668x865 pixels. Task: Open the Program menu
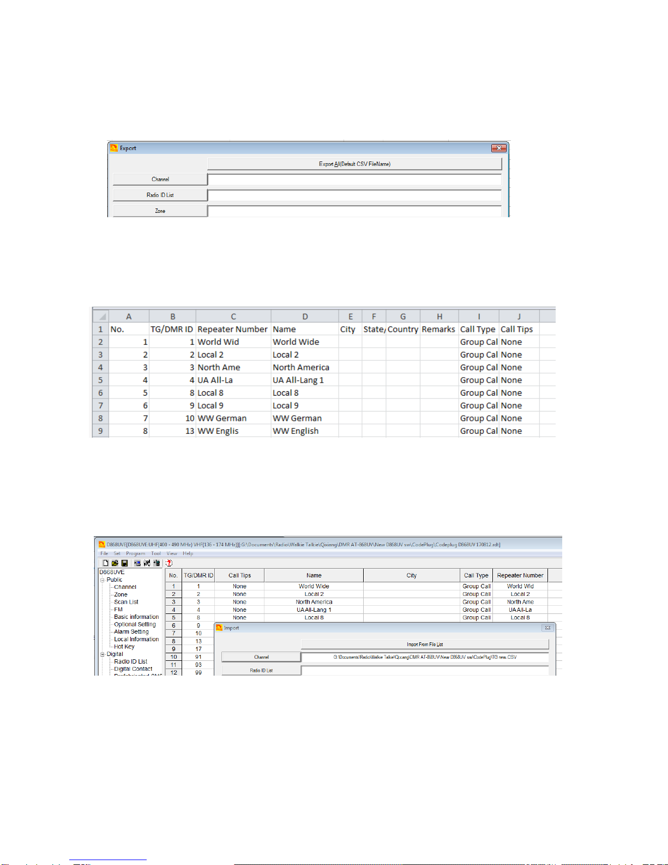coord(135,553)
